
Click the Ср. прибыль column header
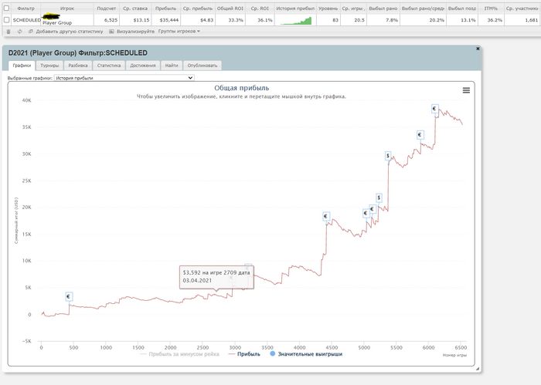198,8
